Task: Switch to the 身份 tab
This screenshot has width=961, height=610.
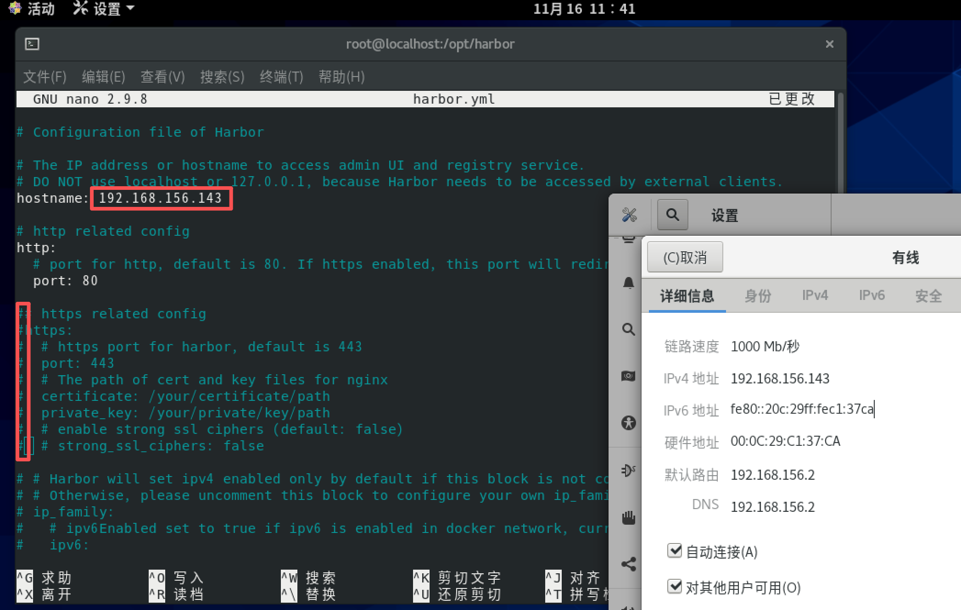Action: (758, 295)
